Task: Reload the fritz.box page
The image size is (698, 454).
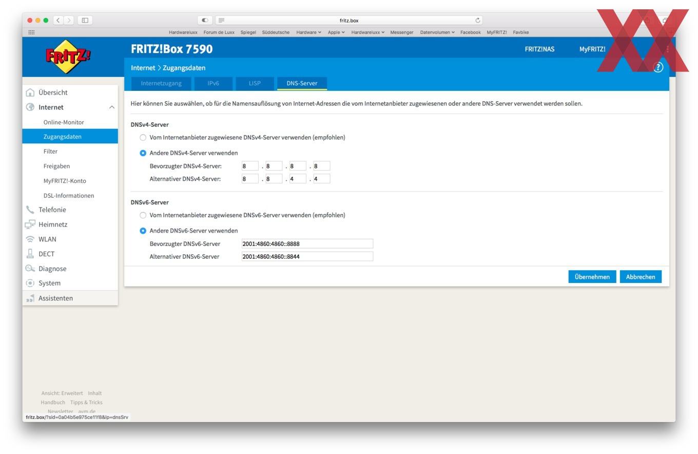Action: pos(478,21)
